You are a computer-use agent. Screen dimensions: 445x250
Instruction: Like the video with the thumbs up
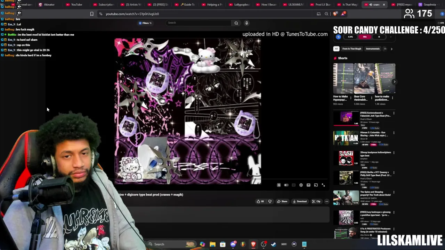(260, 201)
